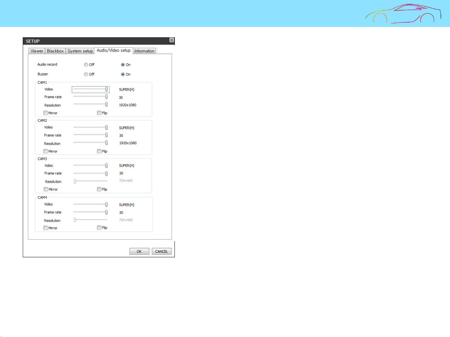Adjust the CAM2 Frame rate slider
450x337 pixels.
coord(91,135)
